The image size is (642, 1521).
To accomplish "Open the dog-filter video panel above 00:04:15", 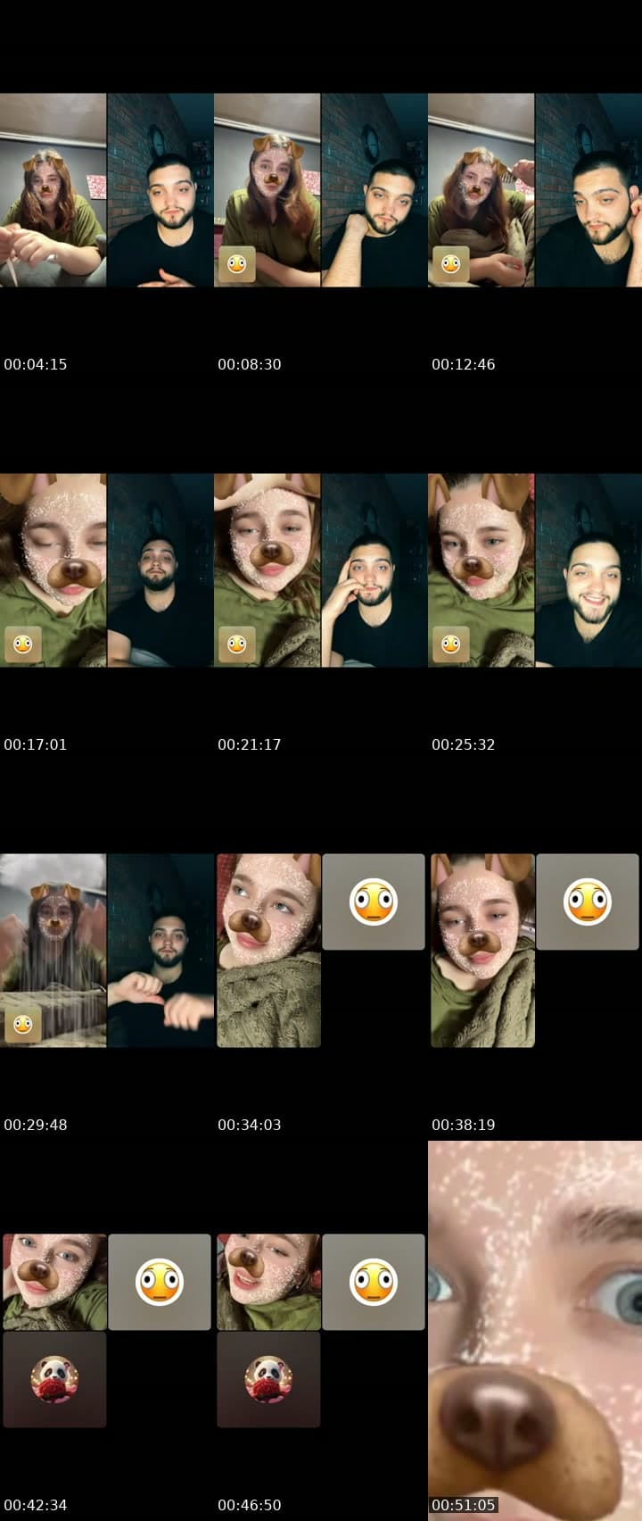I will pyautogui.click(x=53, y=190).
